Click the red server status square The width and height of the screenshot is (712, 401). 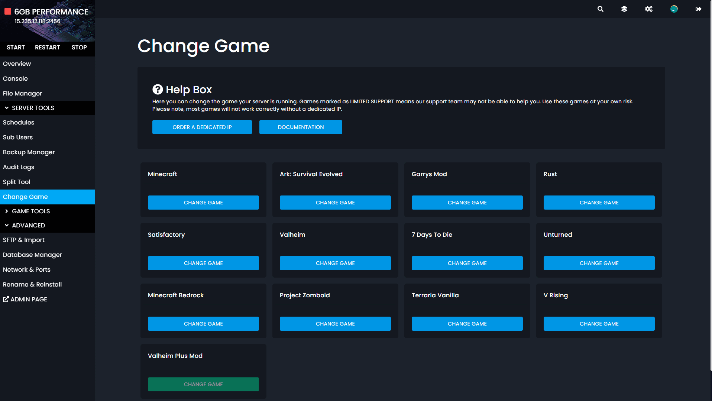click(x=8, y=12)
